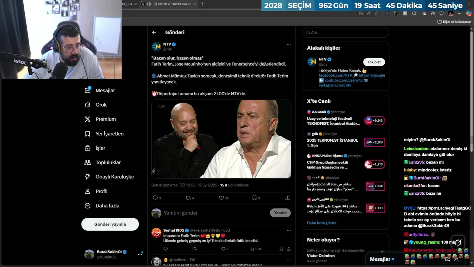The width and height of the screenshot is (474, 267).
Task: Click Takip et button for NTV
Action: pos(374,62)
